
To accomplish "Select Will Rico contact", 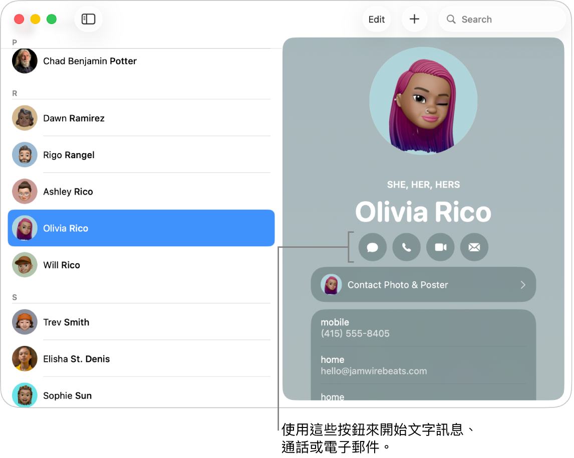I will (x=141, y=266).
